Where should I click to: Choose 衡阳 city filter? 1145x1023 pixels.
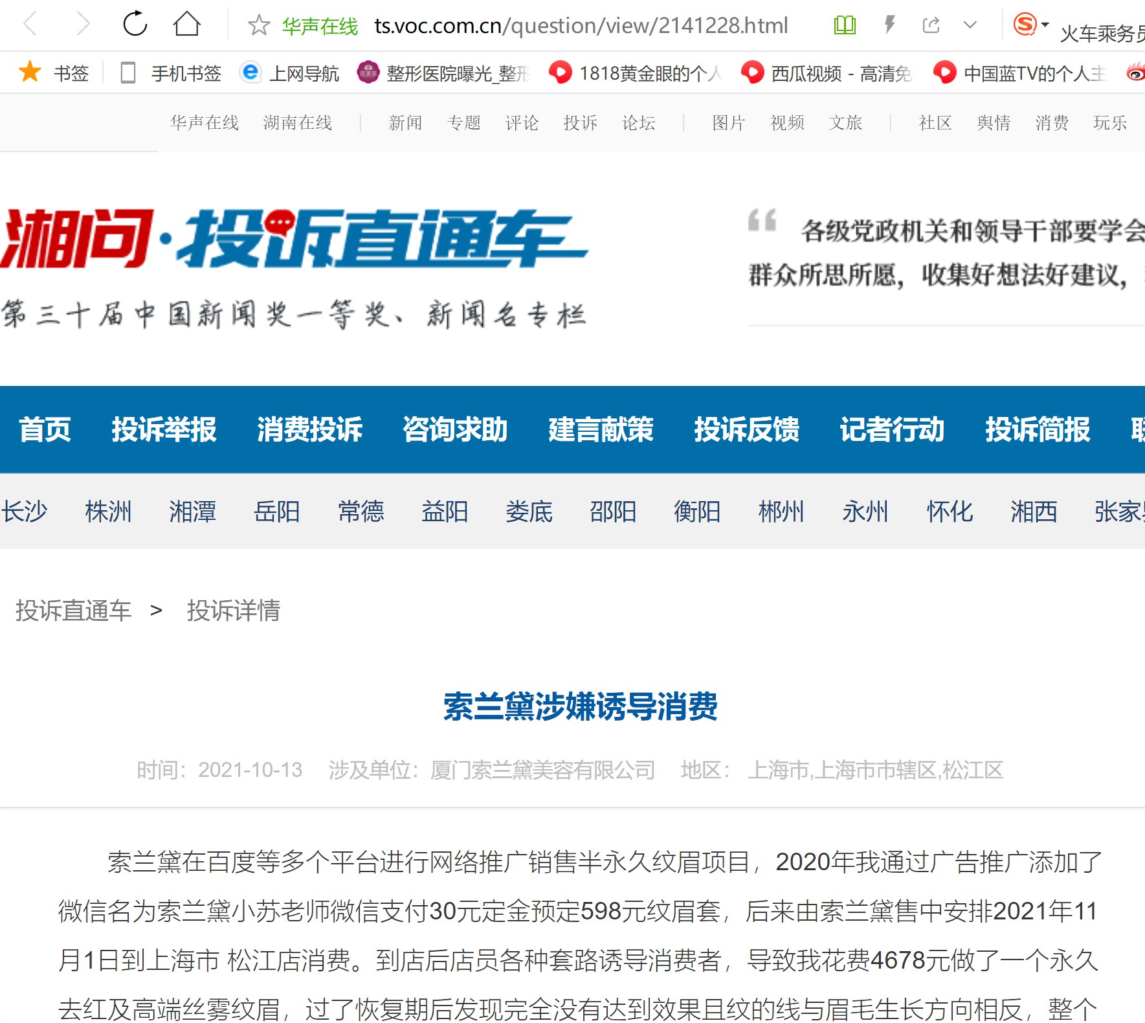[x=697, y=511]
